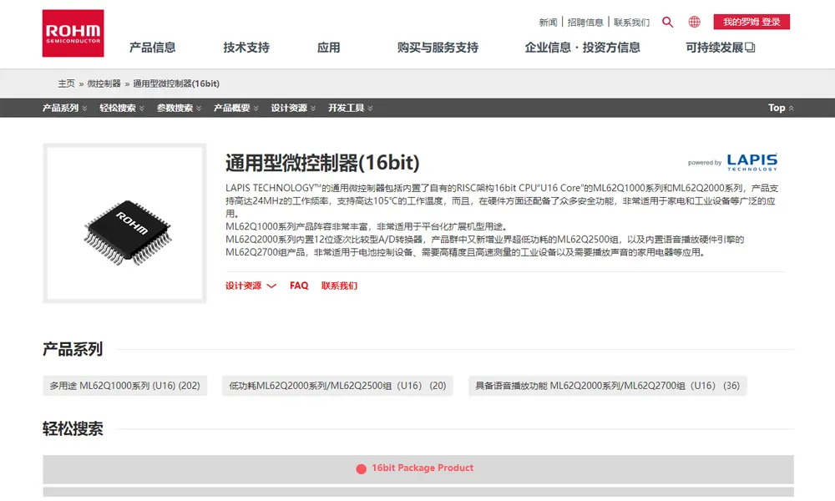This screenshot has width=835, height=501.
Task: Click the search magnifier icon
Action: coord(667,23)
